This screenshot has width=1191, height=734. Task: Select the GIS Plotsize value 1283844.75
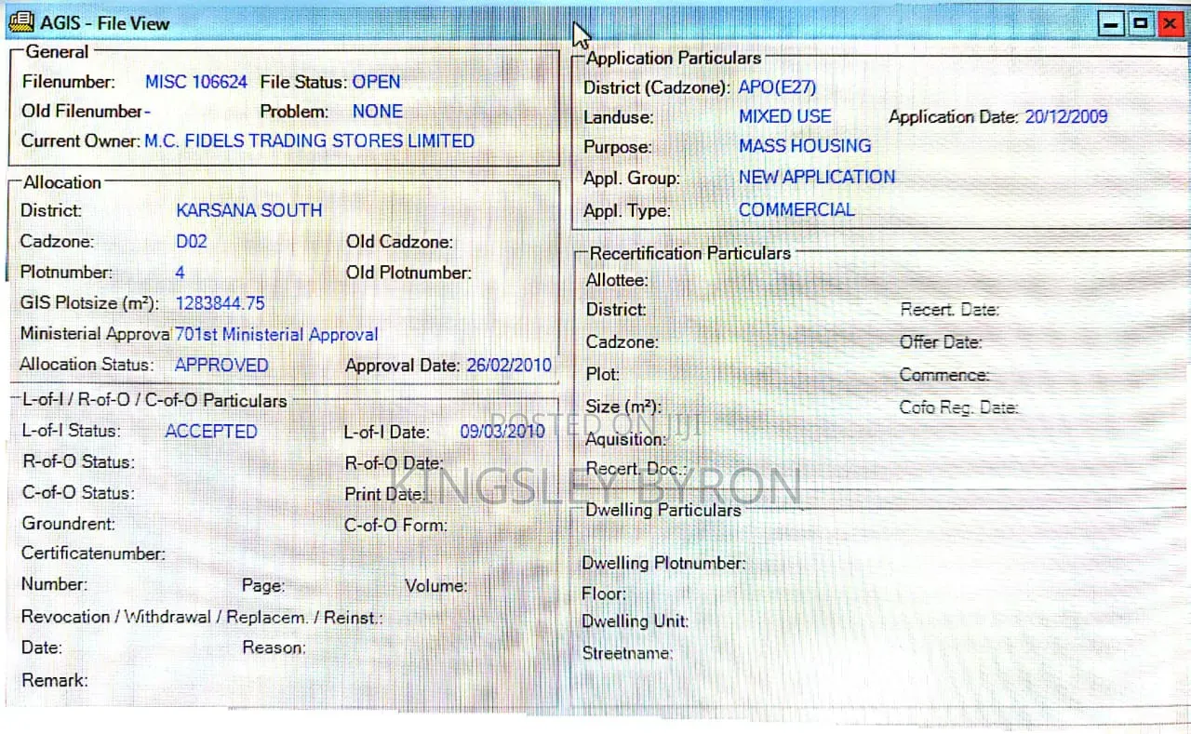pos(221,303)
